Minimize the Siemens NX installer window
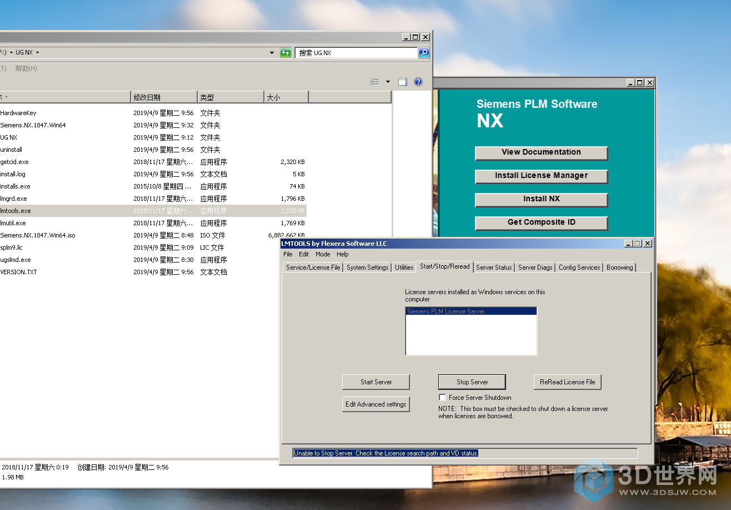 [x=630, y=83]
